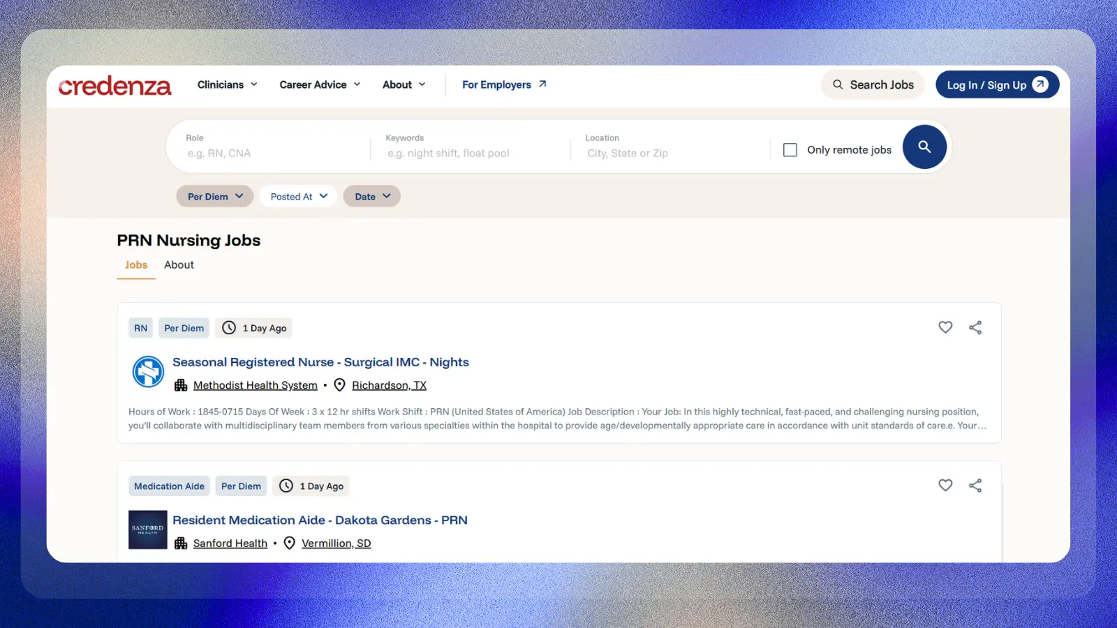
Task: Open the For Employers link
Action: coord(504,84)
